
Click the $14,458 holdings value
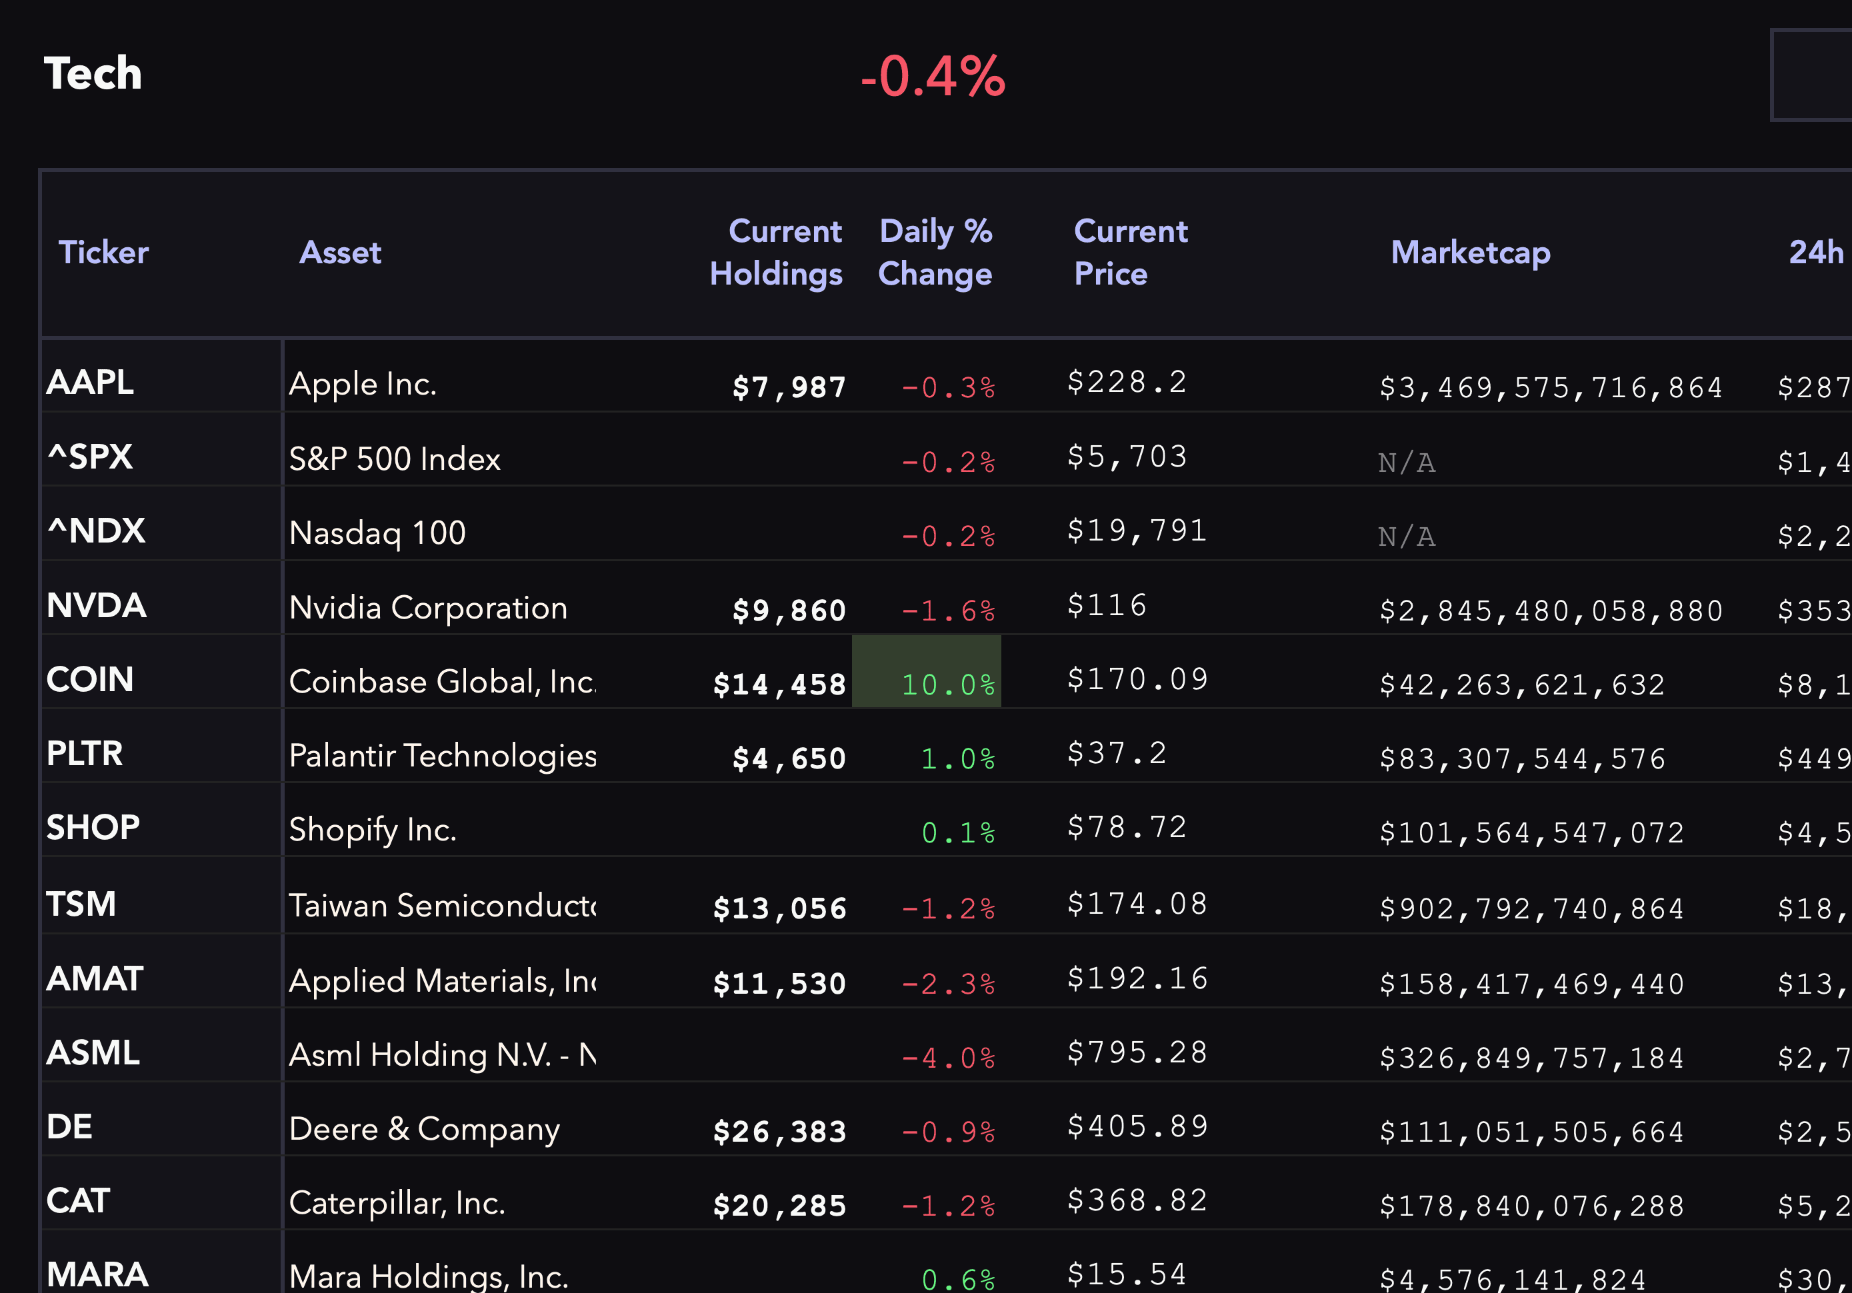pyautogui.click(x=779, y=686)
